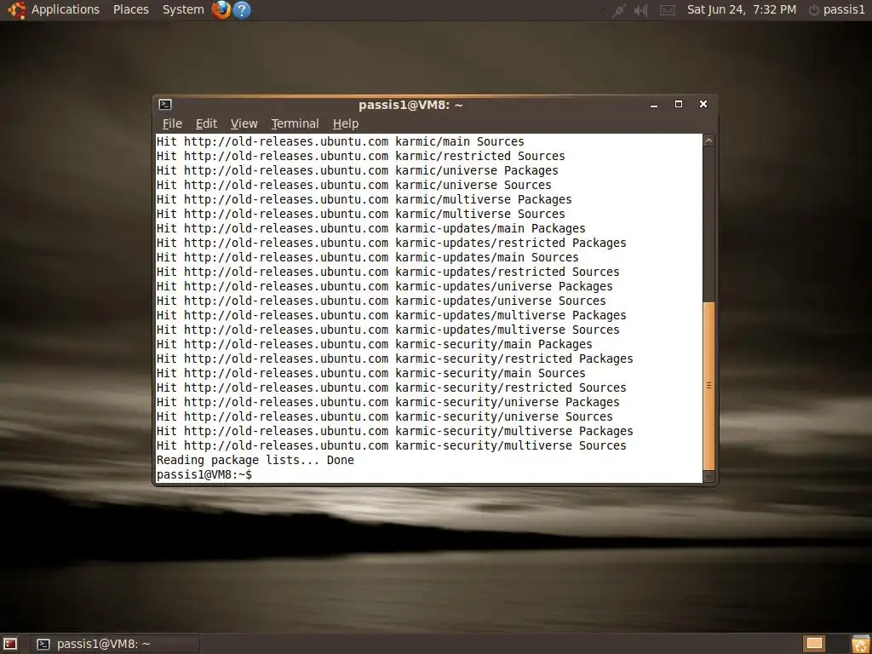The width and height of the screenshot is (872, 654).
Task: Open the Terminal menu in menu bar
Action: [x=295, y=123]
